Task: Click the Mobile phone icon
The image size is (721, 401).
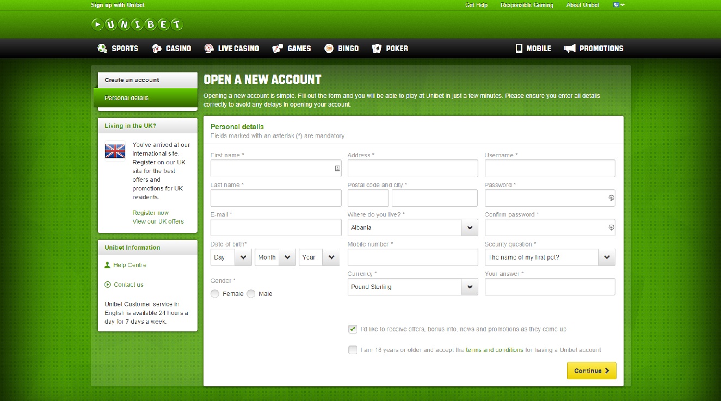Action: (x=519, y=48)
